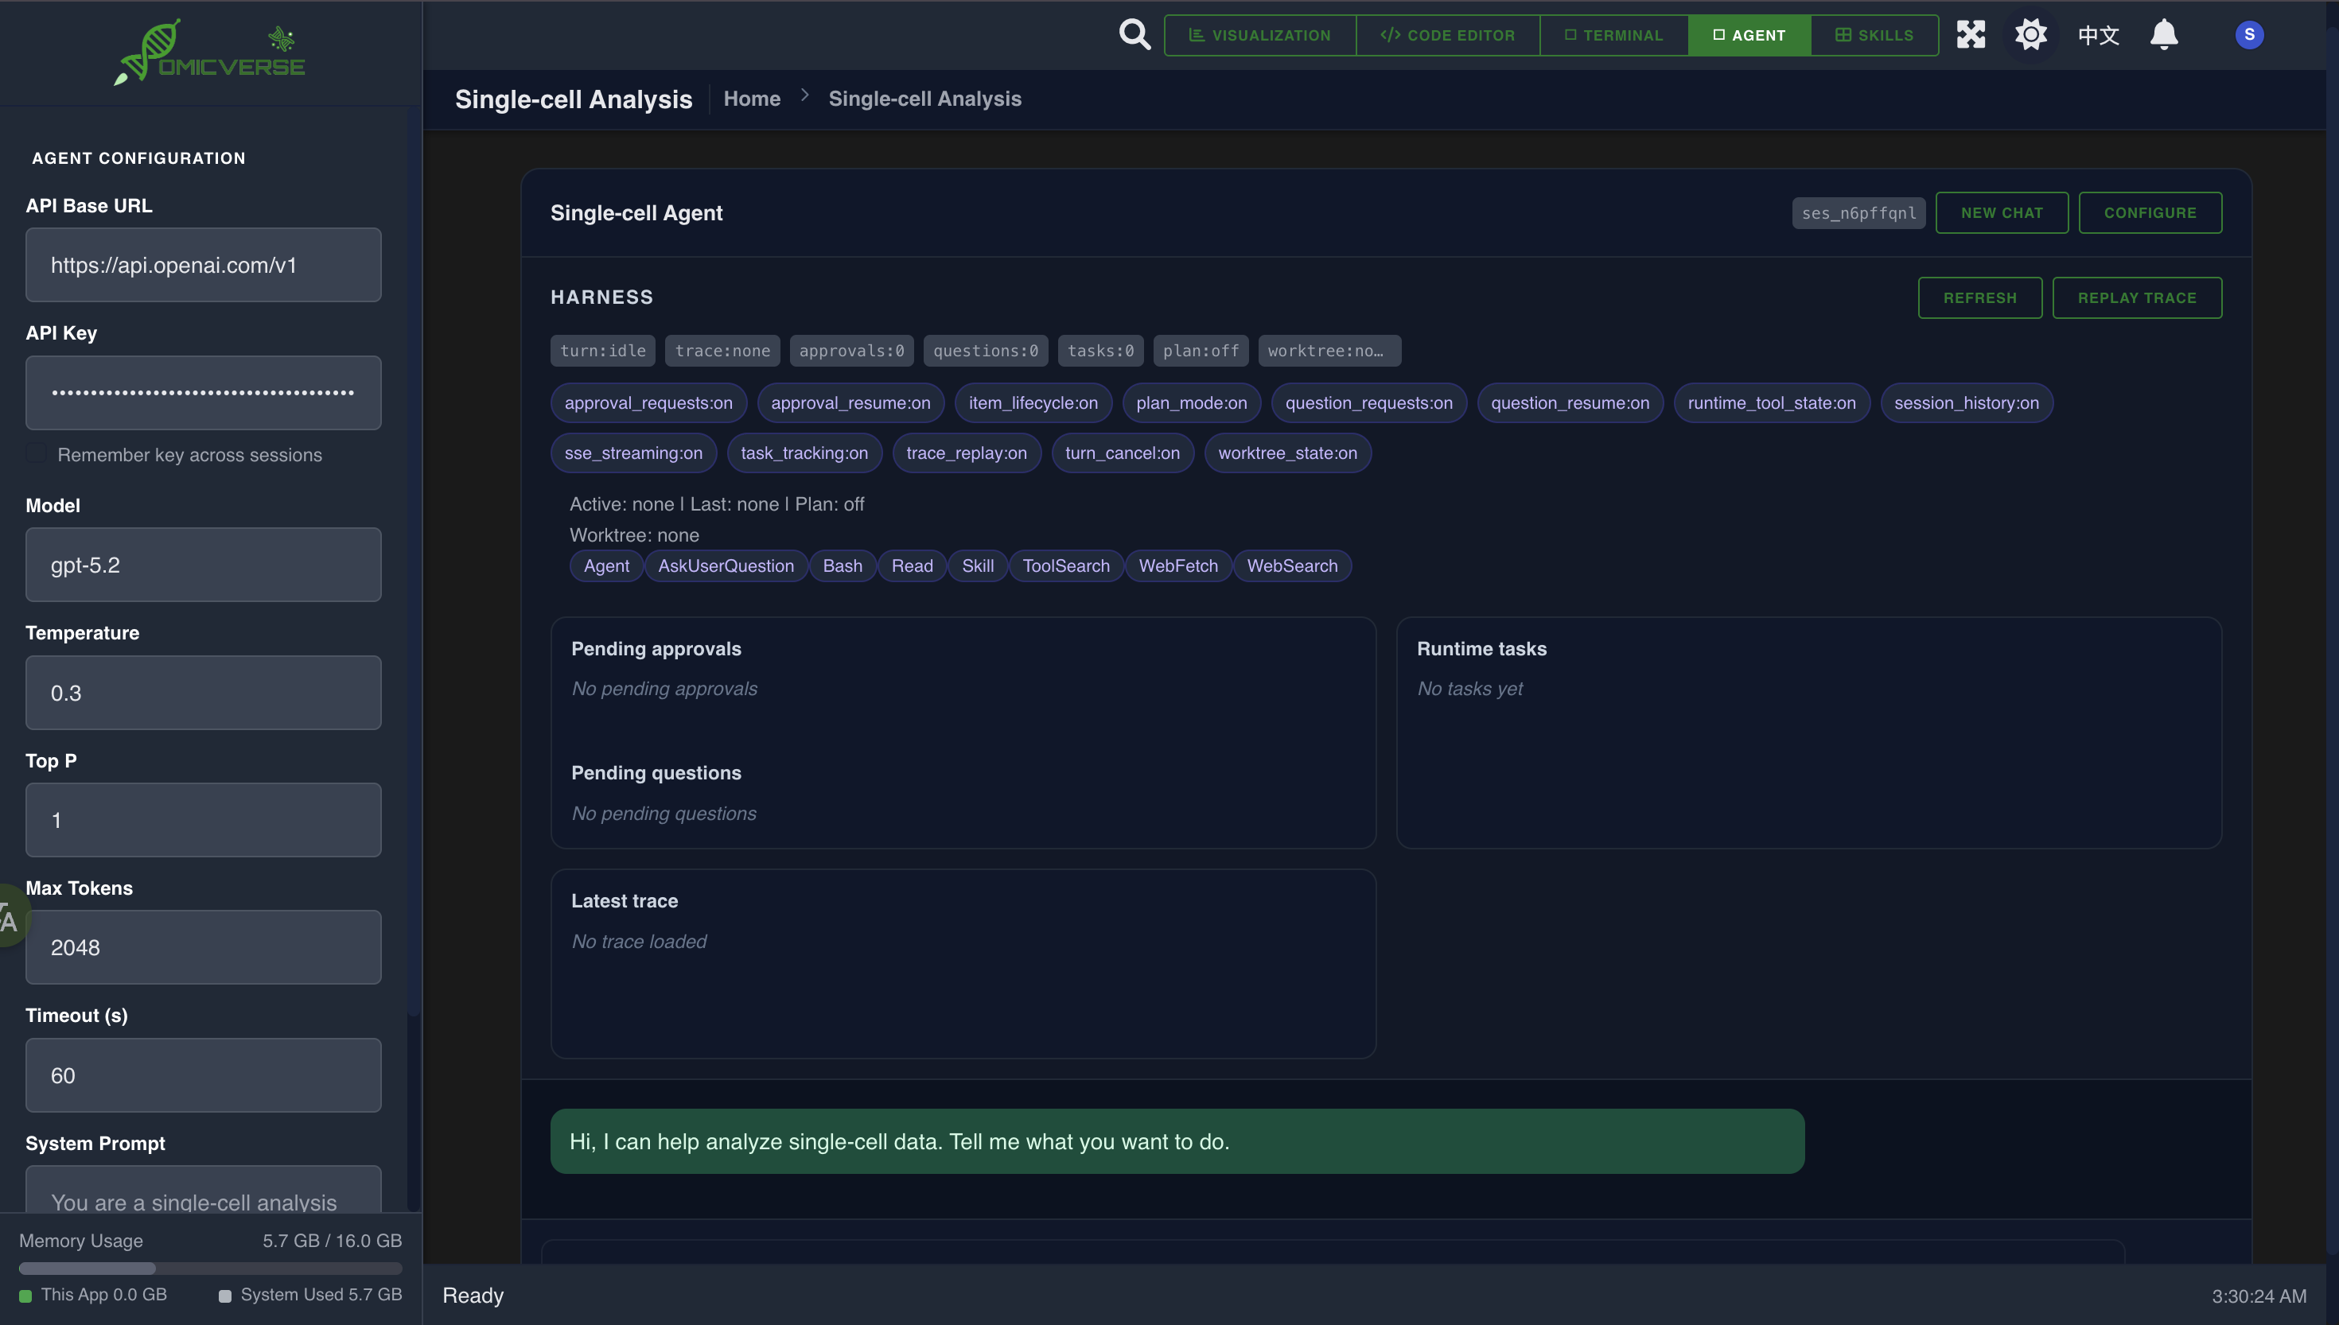Open notifications with the bell icon
This screenshot has height=1325, width=2339.
click(x=2164, y=34)
